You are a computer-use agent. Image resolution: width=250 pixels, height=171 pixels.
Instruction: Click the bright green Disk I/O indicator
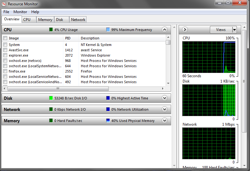[51, 98]
